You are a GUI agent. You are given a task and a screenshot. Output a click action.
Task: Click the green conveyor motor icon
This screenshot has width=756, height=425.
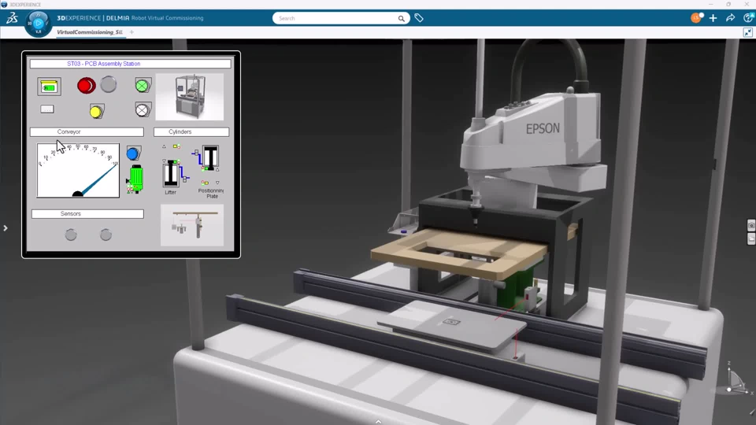[135, 179]
